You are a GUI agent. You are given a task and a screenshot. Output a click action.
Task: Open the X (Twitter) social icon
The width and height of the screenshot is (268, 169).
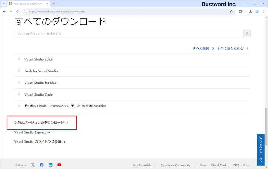33,165
